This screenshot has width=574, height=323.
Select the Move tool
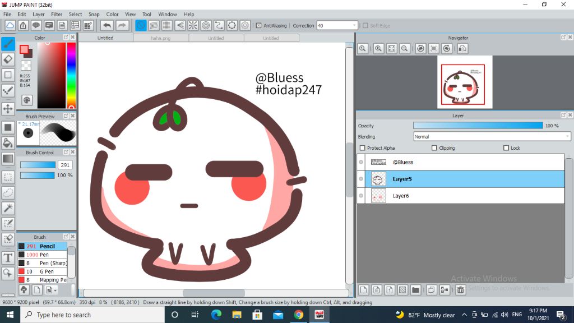point(8,109)
